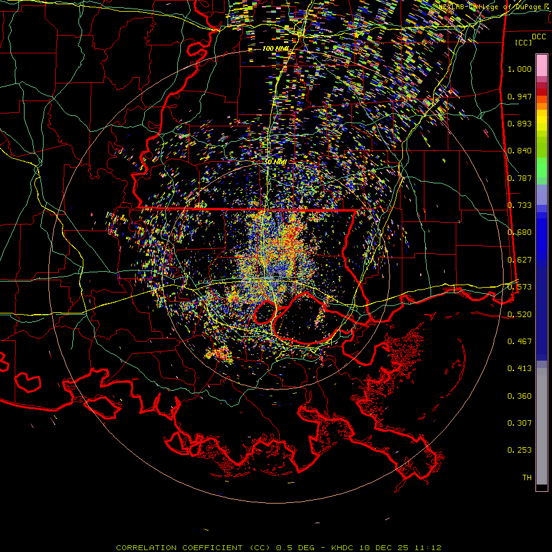Click the DCC product label
552x552 pixels.
pos(539,37)
